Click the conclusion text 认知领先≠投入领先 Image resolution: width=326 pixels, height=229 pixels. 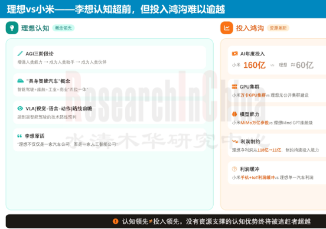[151, 221]
